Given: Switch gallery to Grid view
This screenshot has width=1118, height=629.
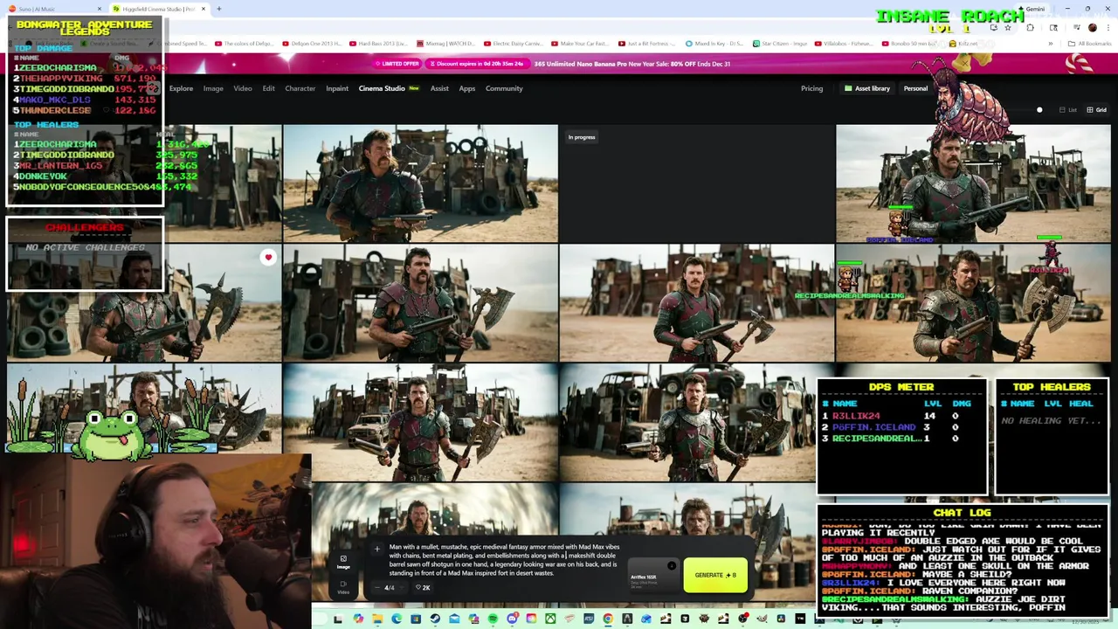Looking at the screenshot, I should (x=1096, y=110).
